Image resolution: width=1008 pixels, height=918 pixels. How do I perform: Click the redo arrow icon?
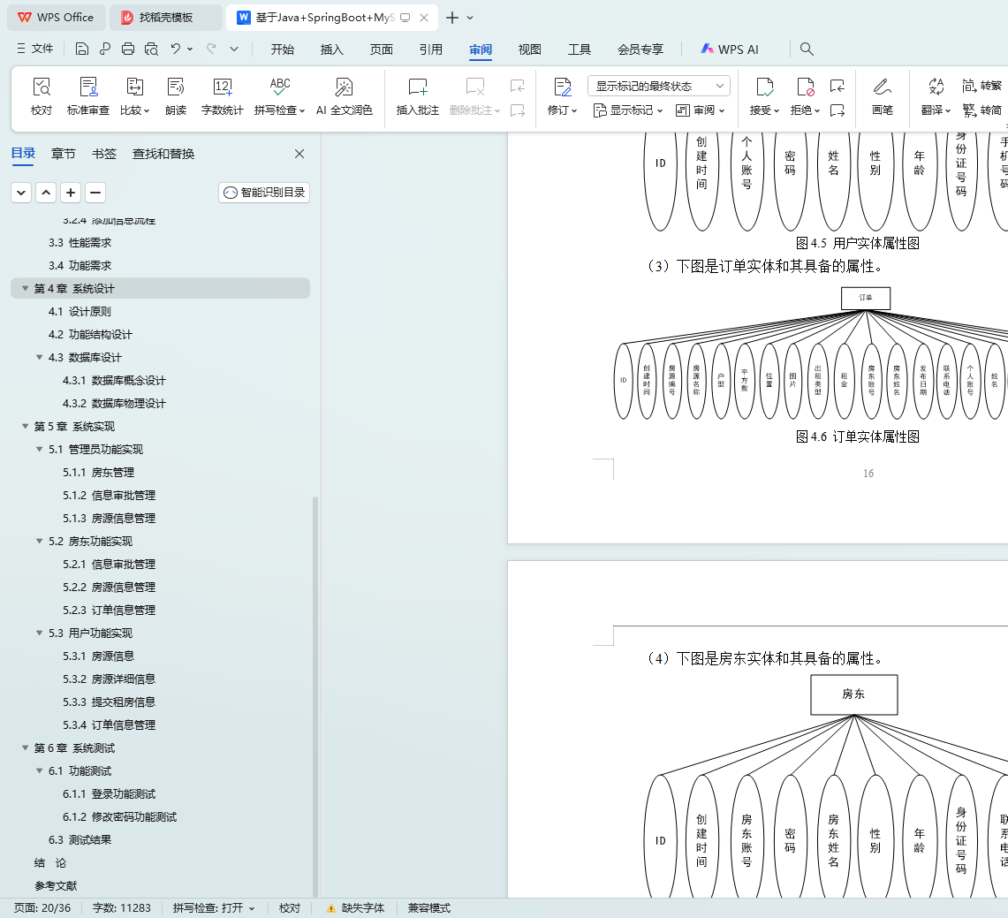click(211, 49)
